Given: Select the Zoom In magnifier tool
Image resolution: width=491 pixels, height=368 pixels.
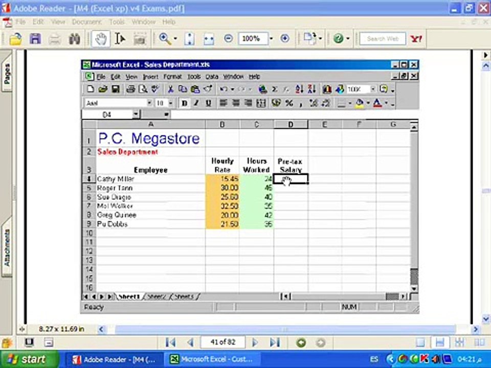Looking at the screenshot, I should click(x=164, y=38).
